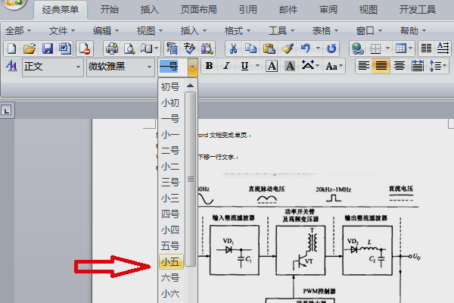Viewport: 454px width, 303px height.
Task: Click the table borders grid icon
Action: [x=375, y=48]
